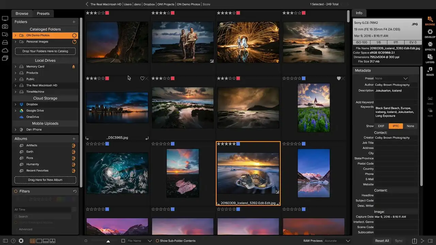
Task: Select None for metadata display
Action: pos(410,126)
